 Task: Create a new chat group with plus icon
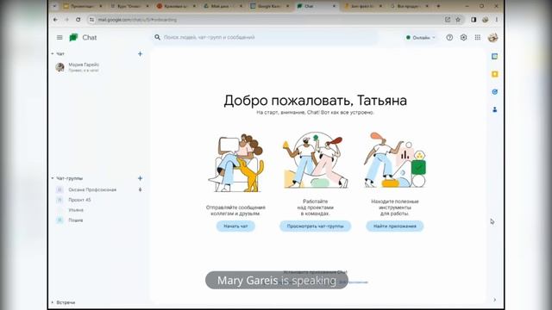[140, 178]
